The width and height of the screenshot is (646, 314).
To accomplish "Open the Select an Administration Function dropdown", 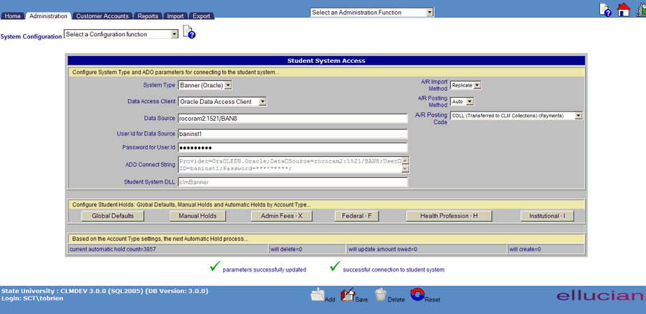I will (x=372, y=13).
